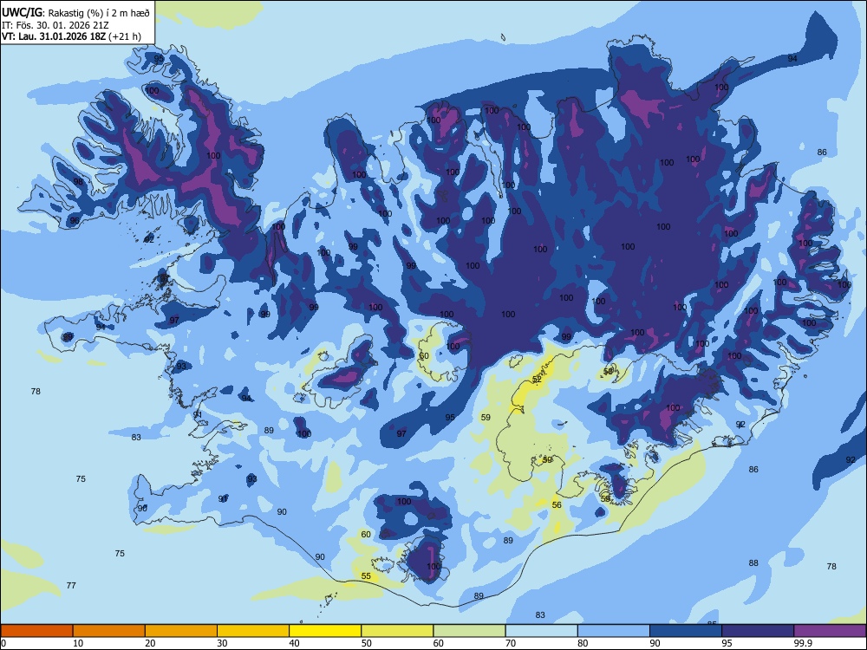Click the 70–80 pale blue legend swatch
This screenshot has height=650, width=867.
[541, 631]
